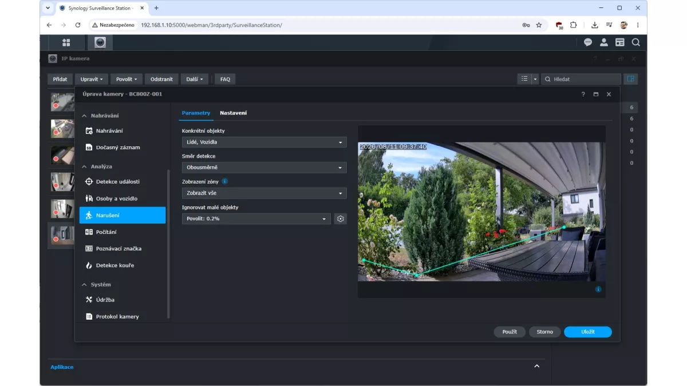Expand the Aplikace panel chevron
Screen dimensions: 687x386
536,366
